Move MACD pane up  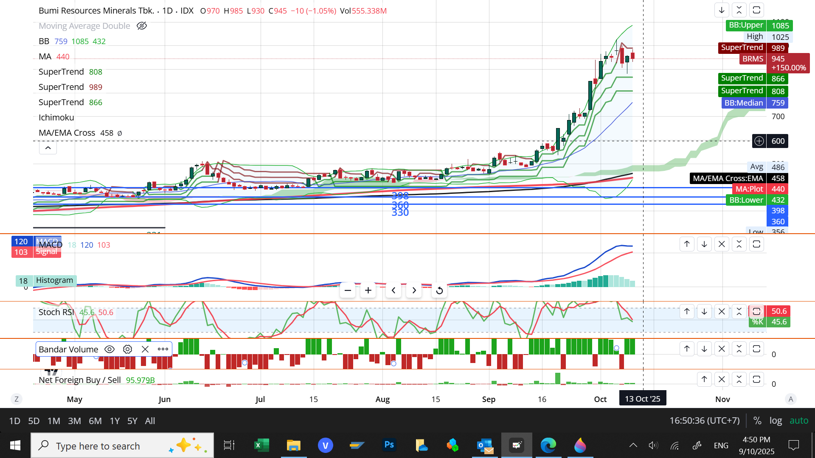point(687,244)
